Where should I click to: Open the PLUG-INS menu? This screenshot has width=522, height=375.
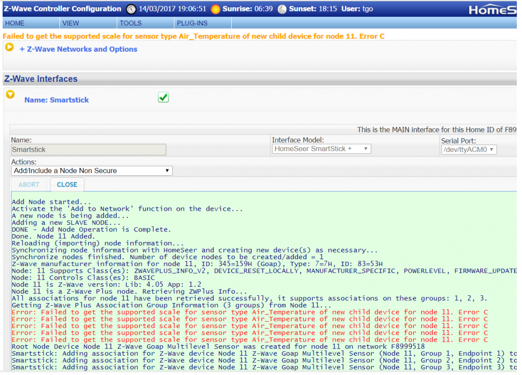(192, 23)
